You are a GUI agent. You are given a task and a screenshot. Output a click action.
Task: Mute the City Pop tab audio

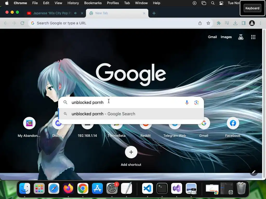76,13
